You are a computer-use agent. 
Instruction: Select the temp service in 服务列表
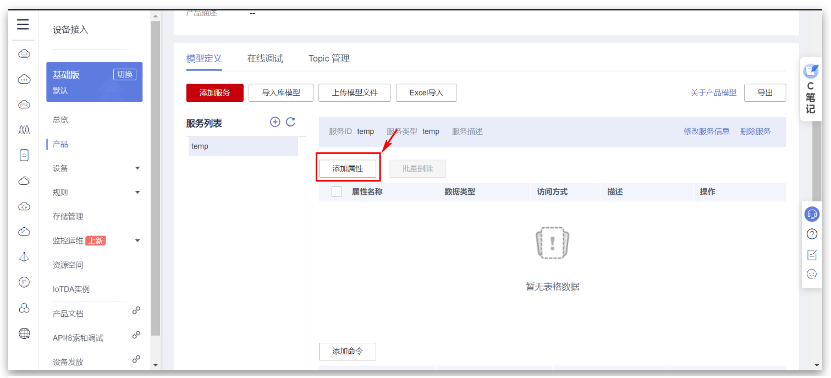click(x=243, y=146)
